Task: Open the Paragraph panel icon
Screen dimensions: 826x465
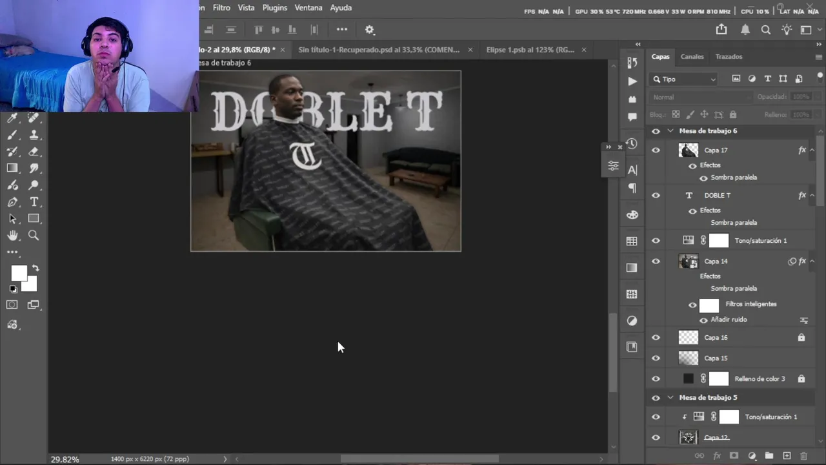Action: pos(632,189)
